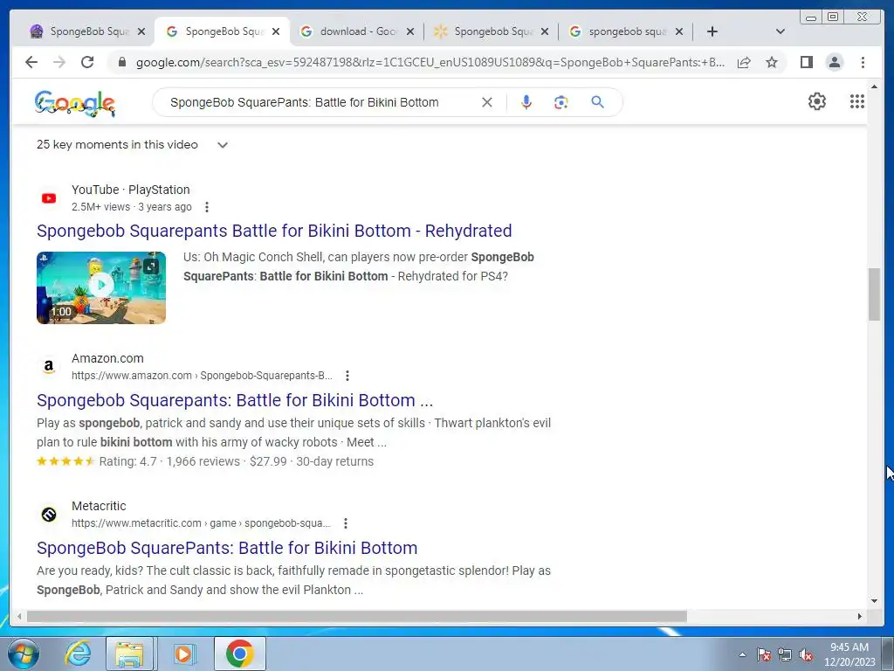Click the Metacritic URL breadcrumb

click(201, 523)
